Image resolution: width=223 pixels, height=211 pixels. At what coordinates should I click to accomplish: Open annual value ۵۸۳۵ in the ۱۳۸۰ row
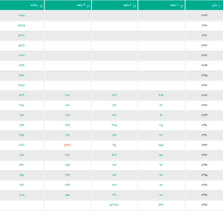22,25
